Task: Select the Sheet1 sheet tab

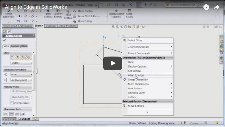Action: 24,119
